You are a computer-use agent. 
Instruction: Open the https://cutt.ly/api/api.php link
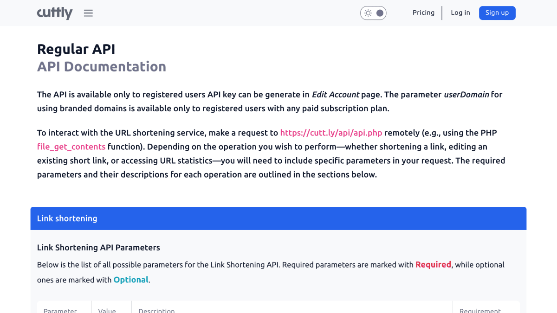point(331,133)
